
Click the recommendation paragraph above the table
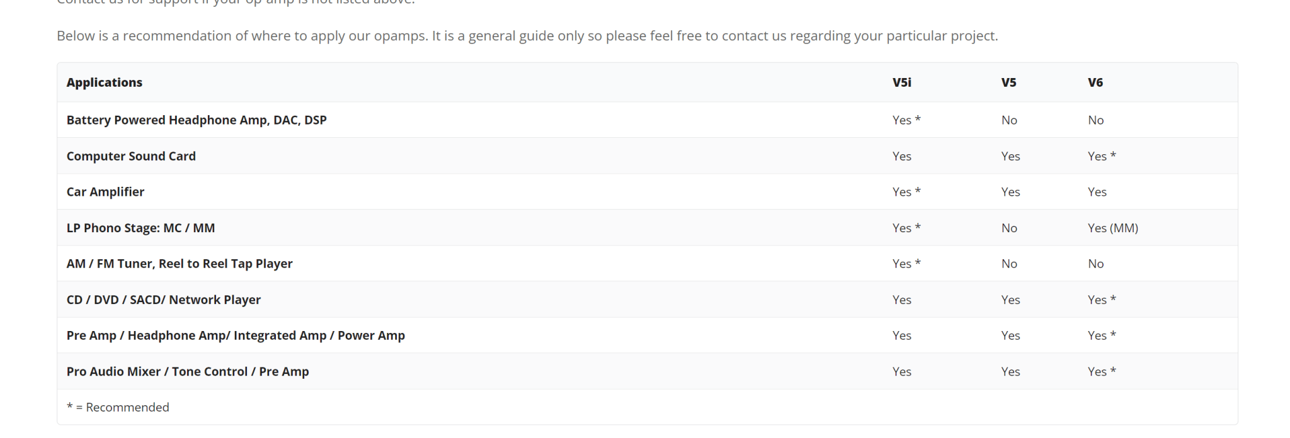coord(527,36)
